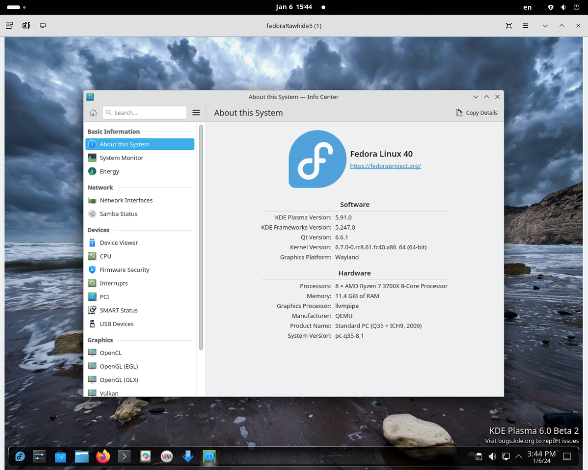This screenshot has height=470, width=588.
Task: Click the KDE Frameworks Version value 5.247.0
Action: coord(345,227)
